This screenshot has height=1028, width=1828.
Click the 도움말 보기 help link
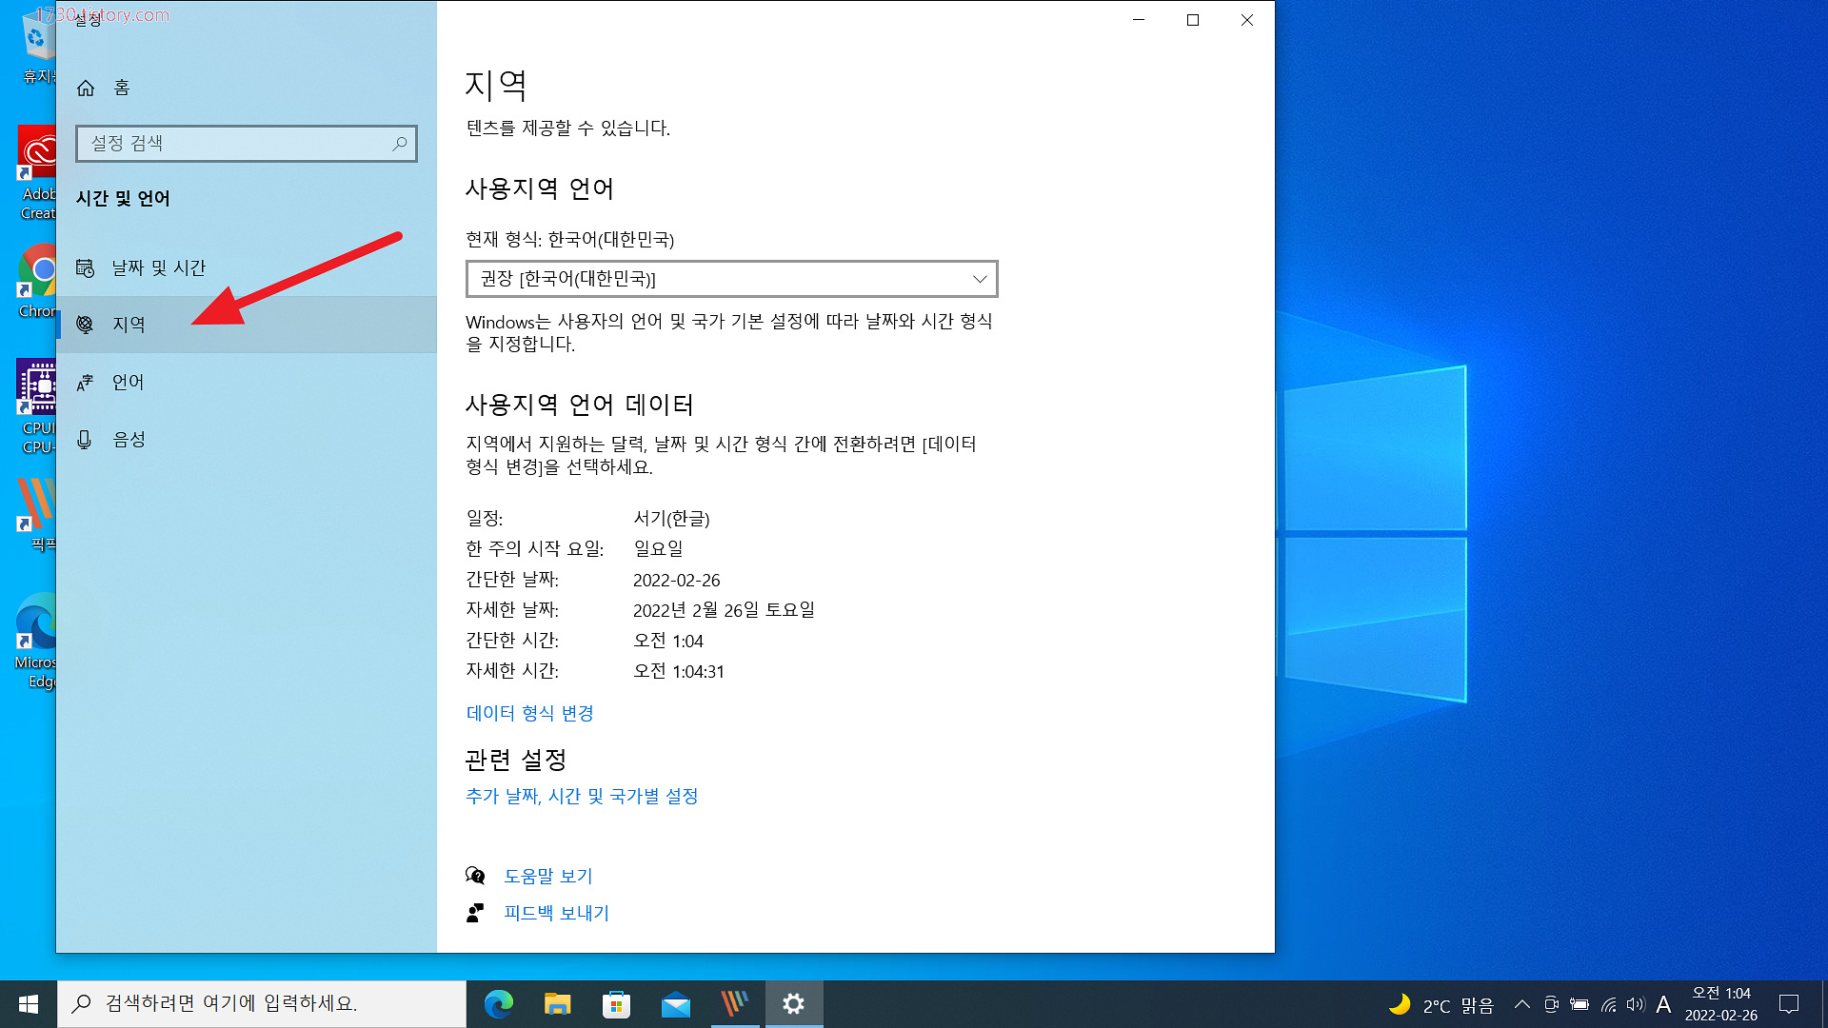[547, 876]
